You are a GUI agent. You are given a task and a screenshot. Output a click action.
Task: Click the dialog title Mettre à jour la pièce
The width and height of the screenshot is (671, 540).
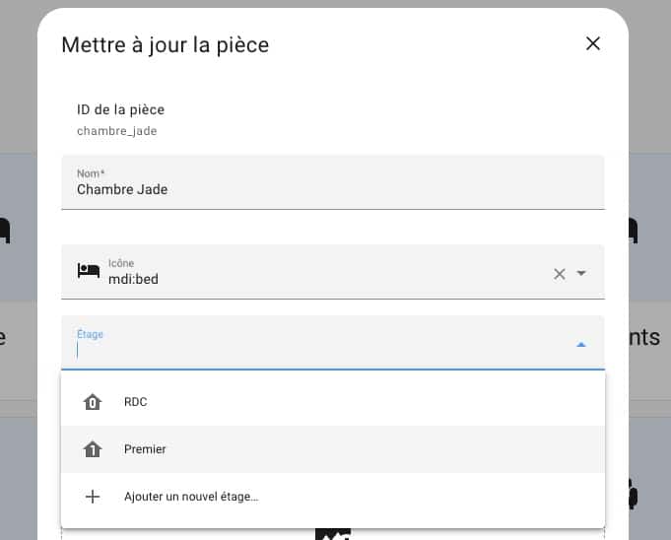tap(166, 45)
